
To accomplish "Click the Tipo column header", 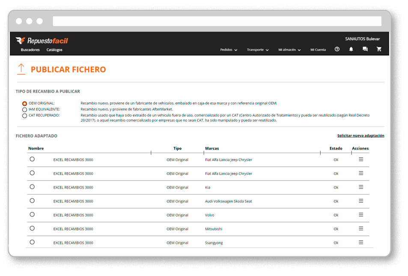I will (178, 148).
